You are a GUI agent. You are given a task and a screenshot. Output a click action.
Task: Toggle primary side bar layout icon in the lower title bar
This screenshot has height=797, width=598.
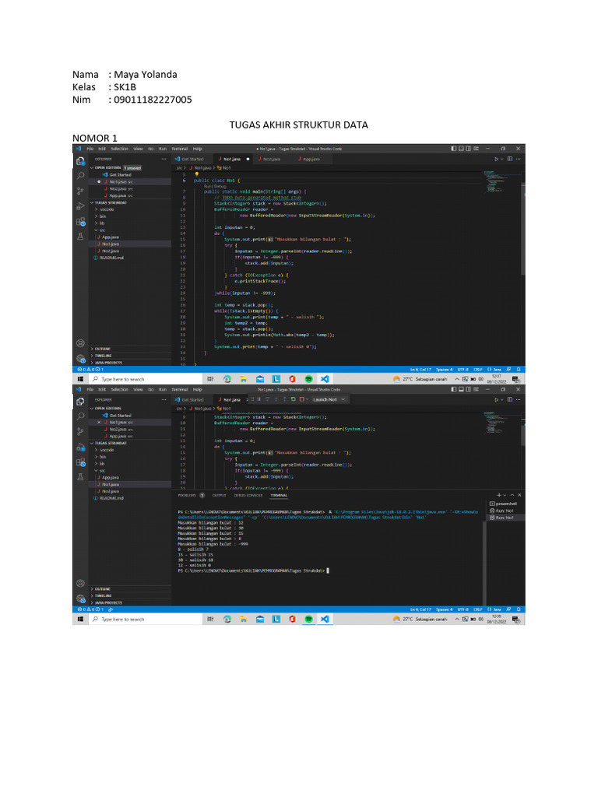454,389
